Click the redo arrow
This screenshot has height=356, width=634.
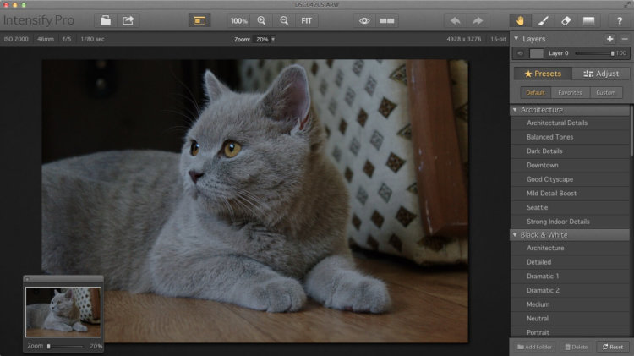tap(478, 20)
